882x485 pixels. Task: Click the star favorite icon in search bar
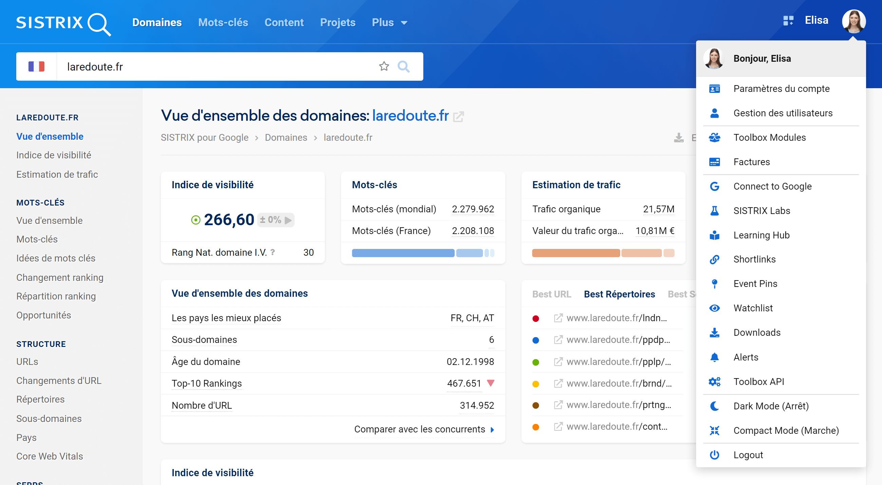click(384, 66)
